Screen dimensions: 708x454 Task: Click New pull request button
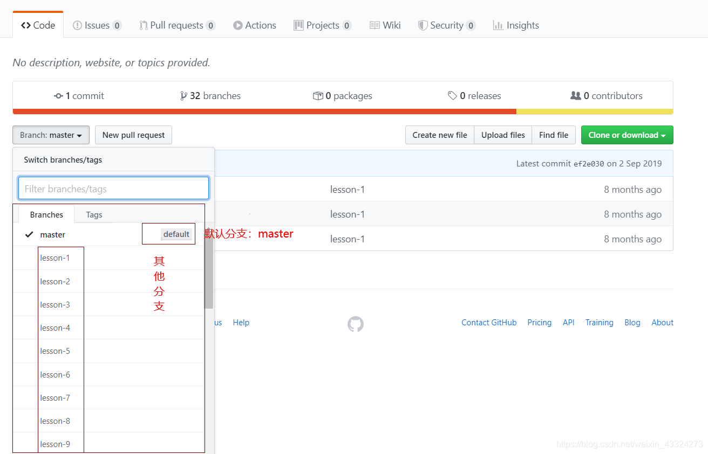click(x=133, y=135)
